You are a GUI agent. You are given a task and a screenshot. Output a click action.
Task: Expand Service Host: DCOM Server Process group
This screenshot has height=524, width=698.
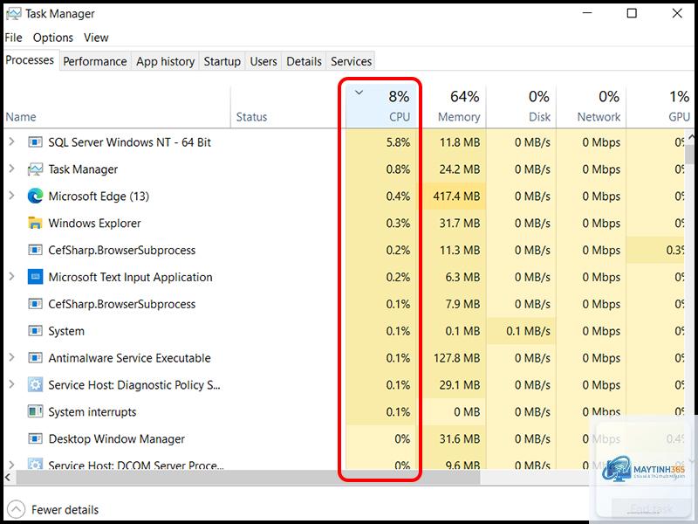[12, 465]
